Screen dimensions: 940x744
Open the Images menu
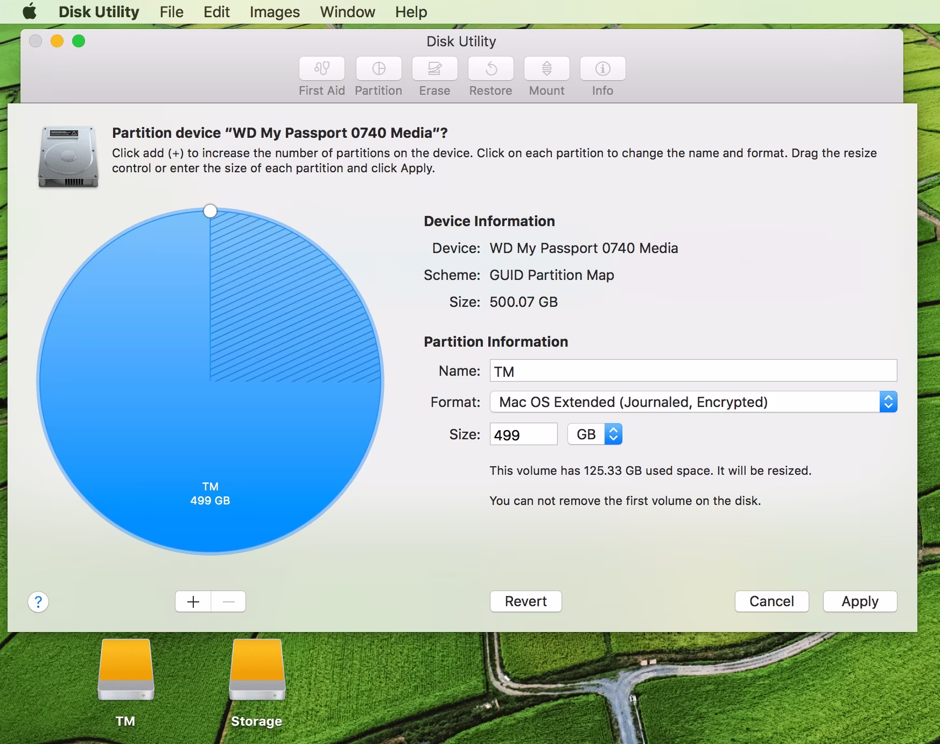[275, 12]
